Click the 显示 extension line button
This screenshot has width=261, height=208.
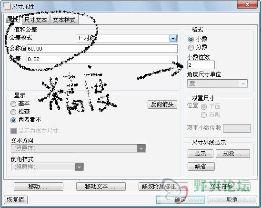[x=201, y=154]
